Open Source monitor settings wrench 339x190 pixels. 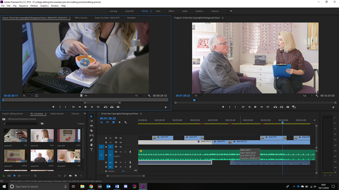point(149,96)
